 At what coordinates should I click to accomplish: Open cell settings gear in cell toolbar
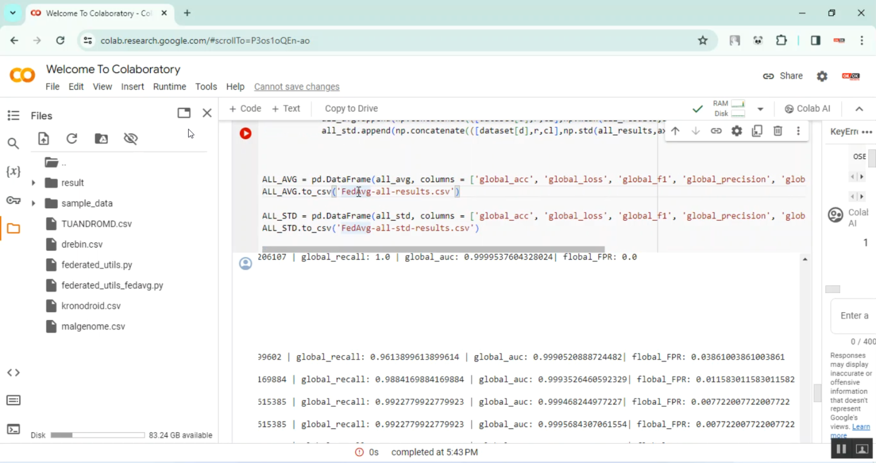tap(736, 131)
